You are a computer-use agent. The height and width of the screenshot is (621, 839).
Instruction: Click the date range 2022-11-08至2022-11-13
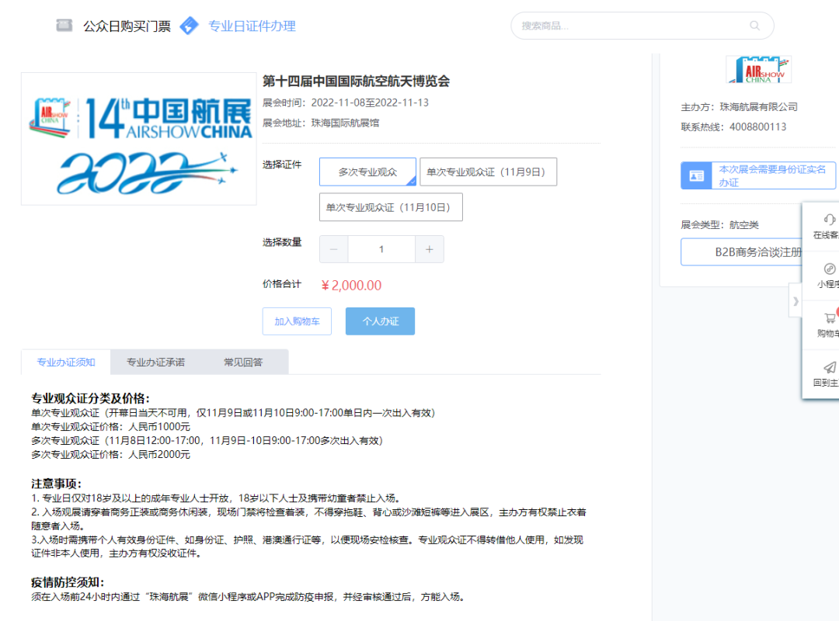[x=370, y=102]
